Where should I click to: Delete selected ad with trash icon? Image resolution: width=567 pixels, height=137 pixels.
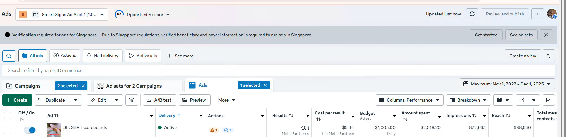tap(132, 100)
